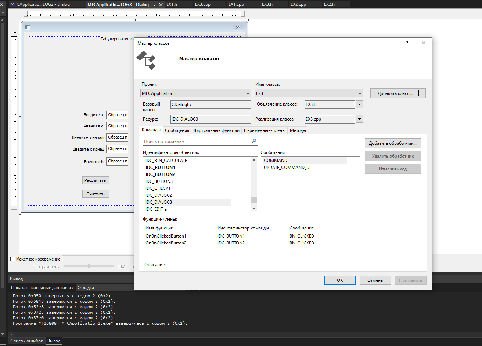Switch to the Команды tab
The image size is (482, 346).
pyautogui.click(x=151, y=130)
